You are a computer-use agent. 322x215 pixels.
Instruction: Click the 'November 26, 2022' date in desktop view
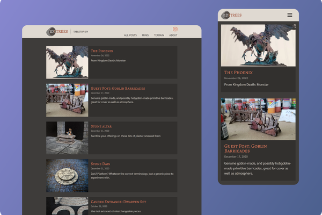pos(100,55)
